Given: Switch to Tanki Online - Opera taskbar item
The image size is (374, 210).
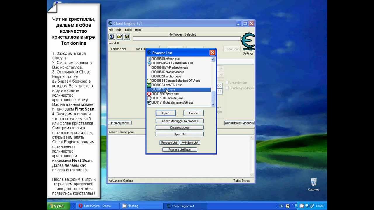Looking at the screenshot, I should click(x=97, y=206).
